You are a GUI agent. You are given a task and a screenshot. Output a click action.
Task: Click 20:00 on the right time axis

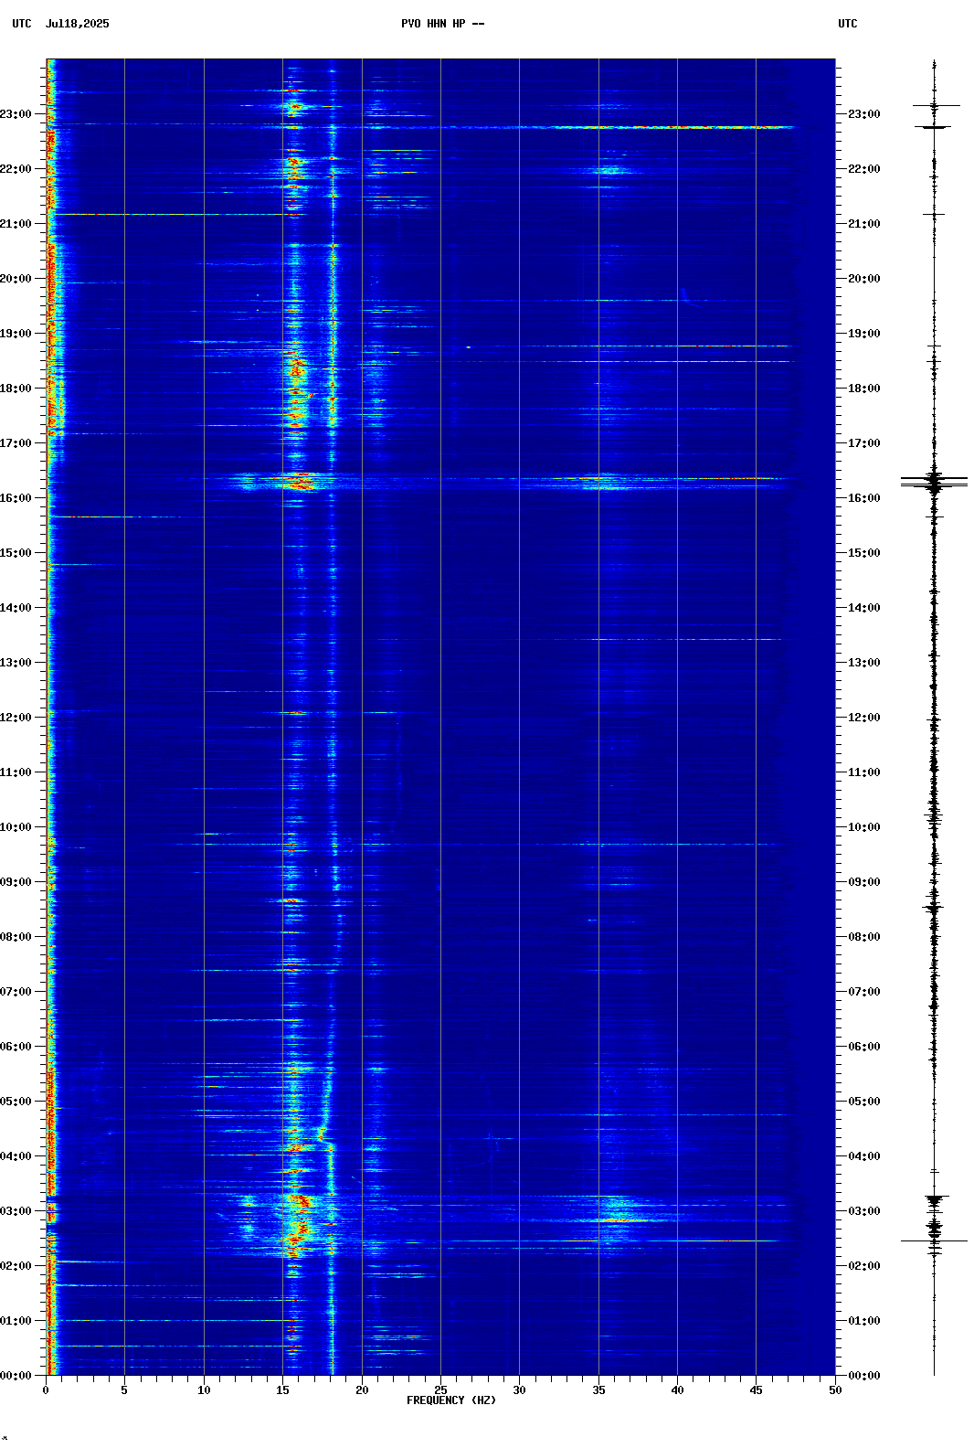click(863, 279)
